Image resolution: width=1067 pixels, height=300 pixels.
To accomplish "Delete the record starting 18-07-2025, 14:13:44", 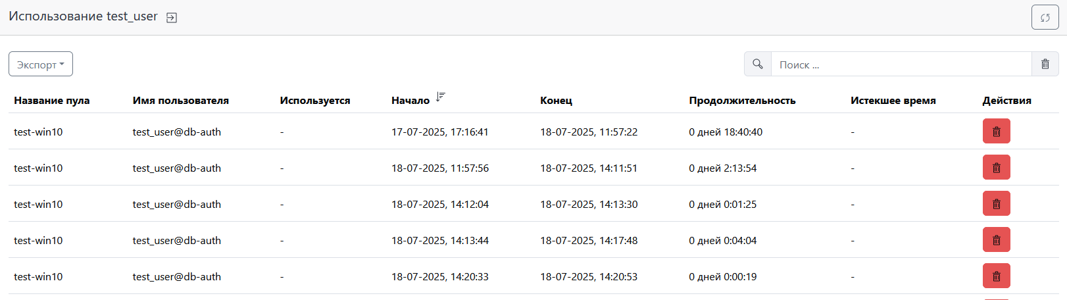I will coord(996,240).
